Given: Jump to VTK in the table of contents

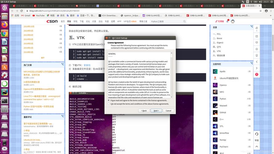Looking at the screenshot, I should pyautogui.click(x=217, y=51).
